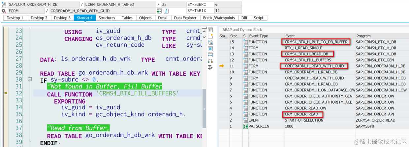This screenshot has width=409, height=147.
Task: Click the LCRM_ORDERADM_H_DBF03 include field
Action: coord(120,5)
